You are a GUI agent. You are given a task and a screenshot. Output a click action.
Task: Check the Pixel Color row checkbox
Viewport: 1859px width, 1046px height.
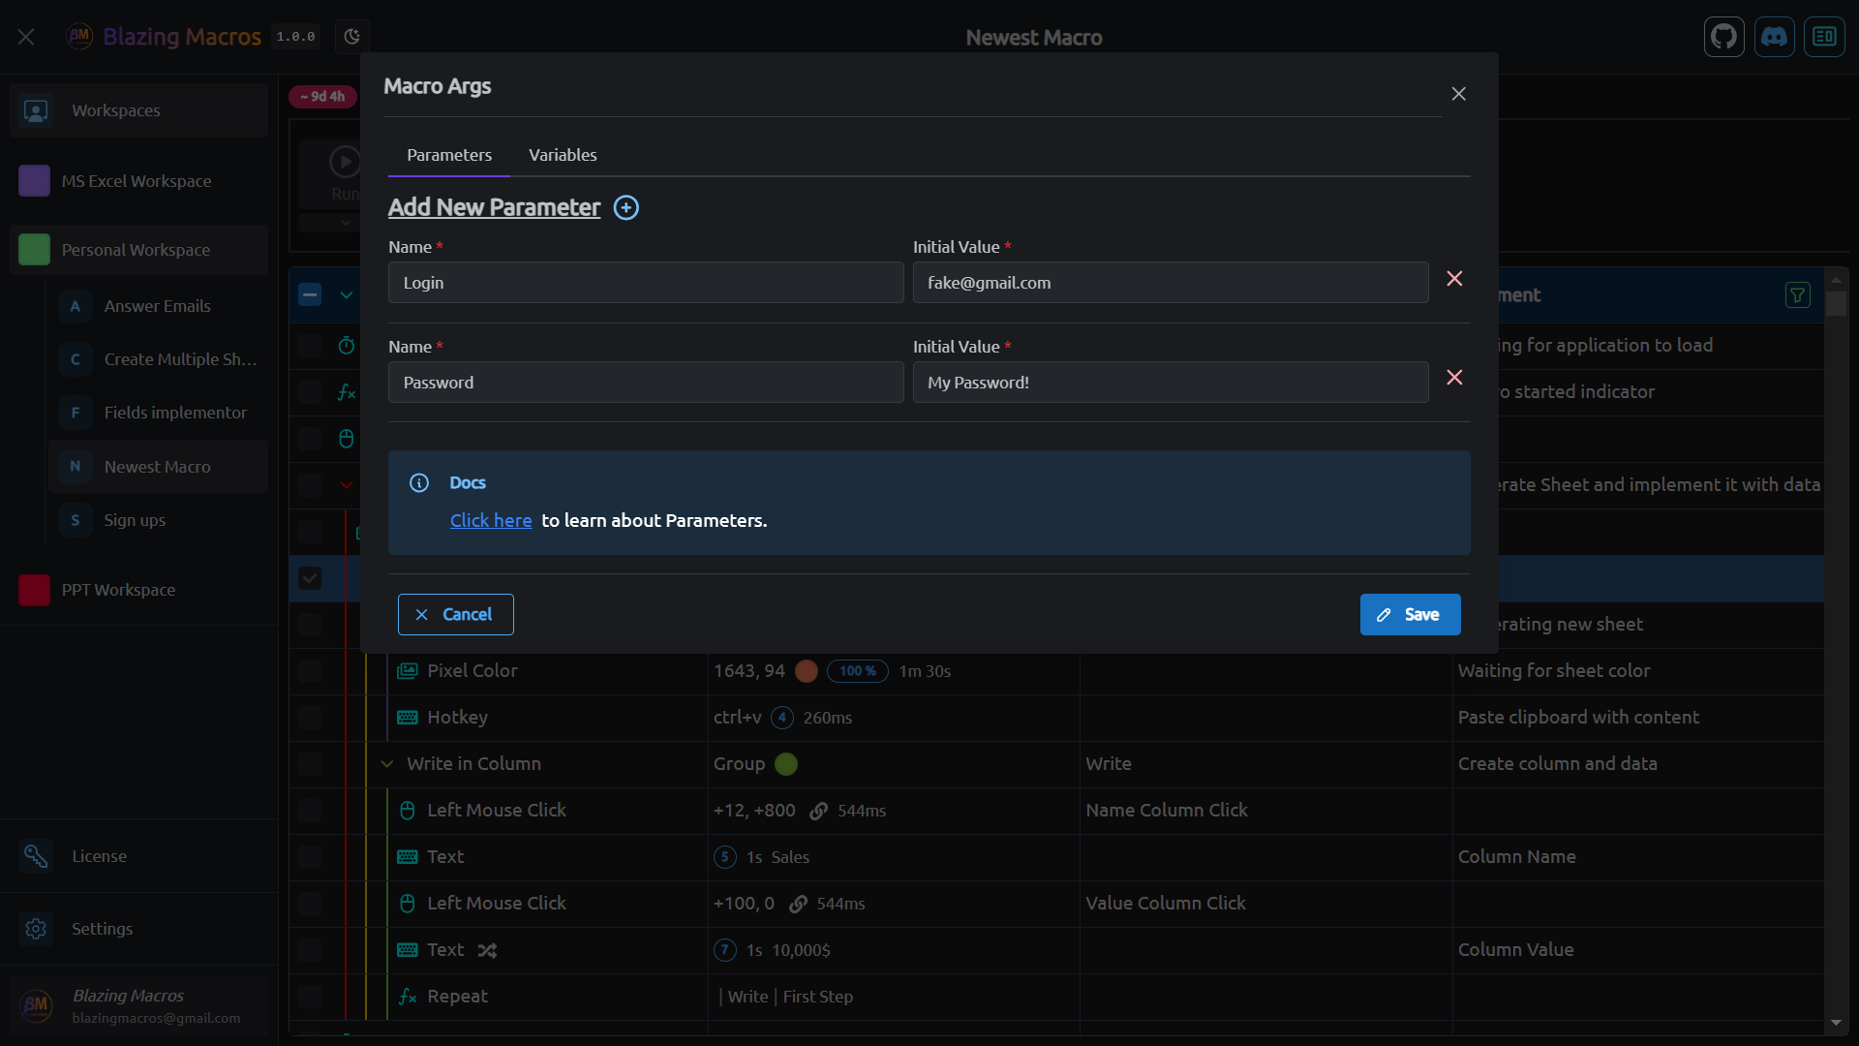coord(310,671)
